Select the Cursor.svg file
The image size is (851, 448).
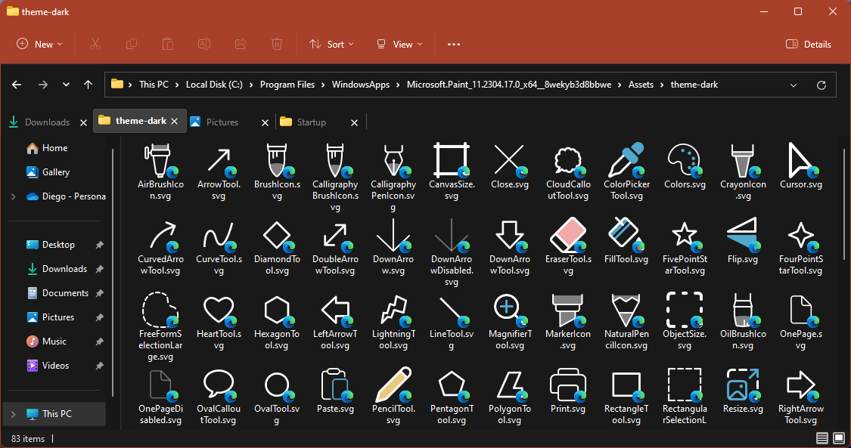[x=800, y=167]
